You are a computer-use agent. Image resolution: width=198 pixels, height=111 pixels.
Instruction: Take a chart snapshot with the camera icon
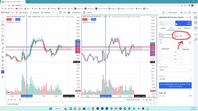coord(189,13)
